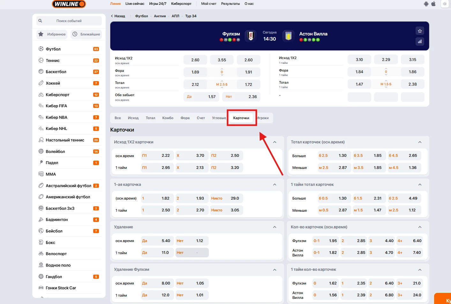451x304 pixels.
Task: Choose the Basketball sport icon
Action: tap(41, 72)
